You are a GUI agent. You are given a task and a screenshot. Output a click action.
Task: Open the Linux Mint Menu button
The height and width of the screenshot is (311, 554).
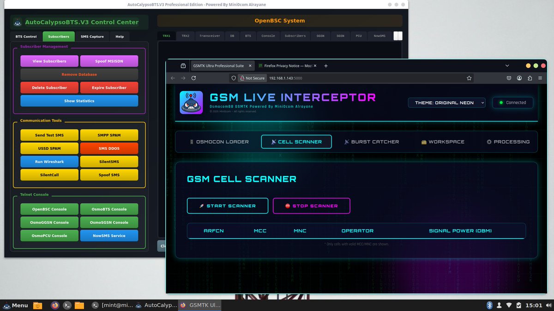15,305
